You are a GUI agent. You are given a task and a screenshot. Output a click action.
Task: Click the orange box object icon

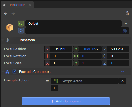tap(10, 27)
